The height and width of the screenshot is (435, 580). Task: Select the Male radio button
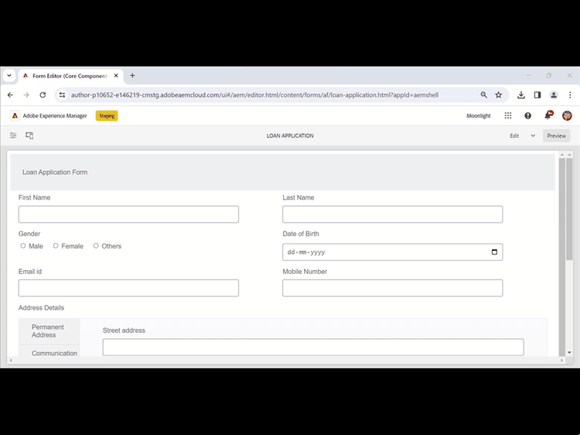pos(23,246)
